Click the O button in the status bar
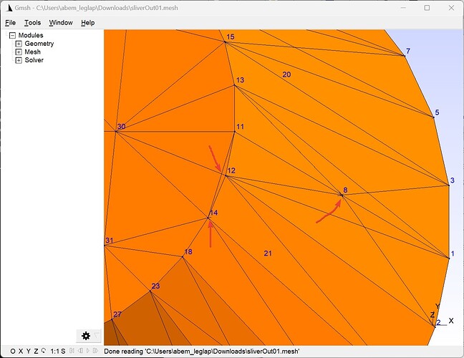Image resolution: width=464 pixels, height=358 pixels. click(x=13, y=351)
